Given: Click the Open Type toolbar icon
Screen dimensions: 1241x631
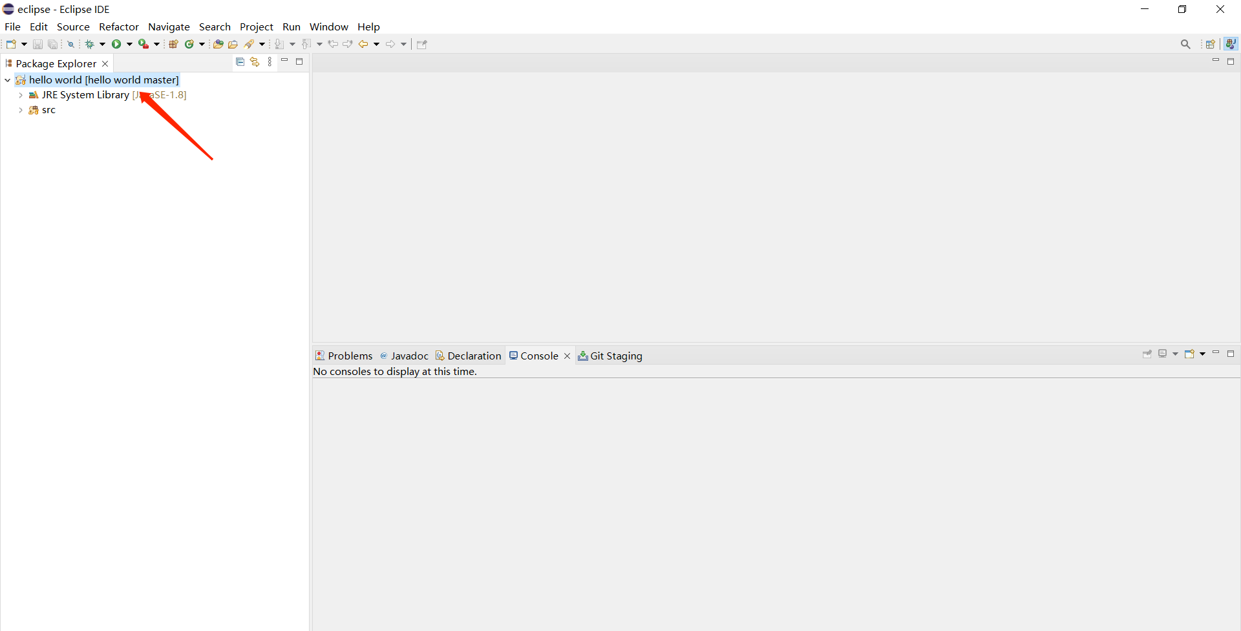Looking at the screenshot, I should (218, 44).
